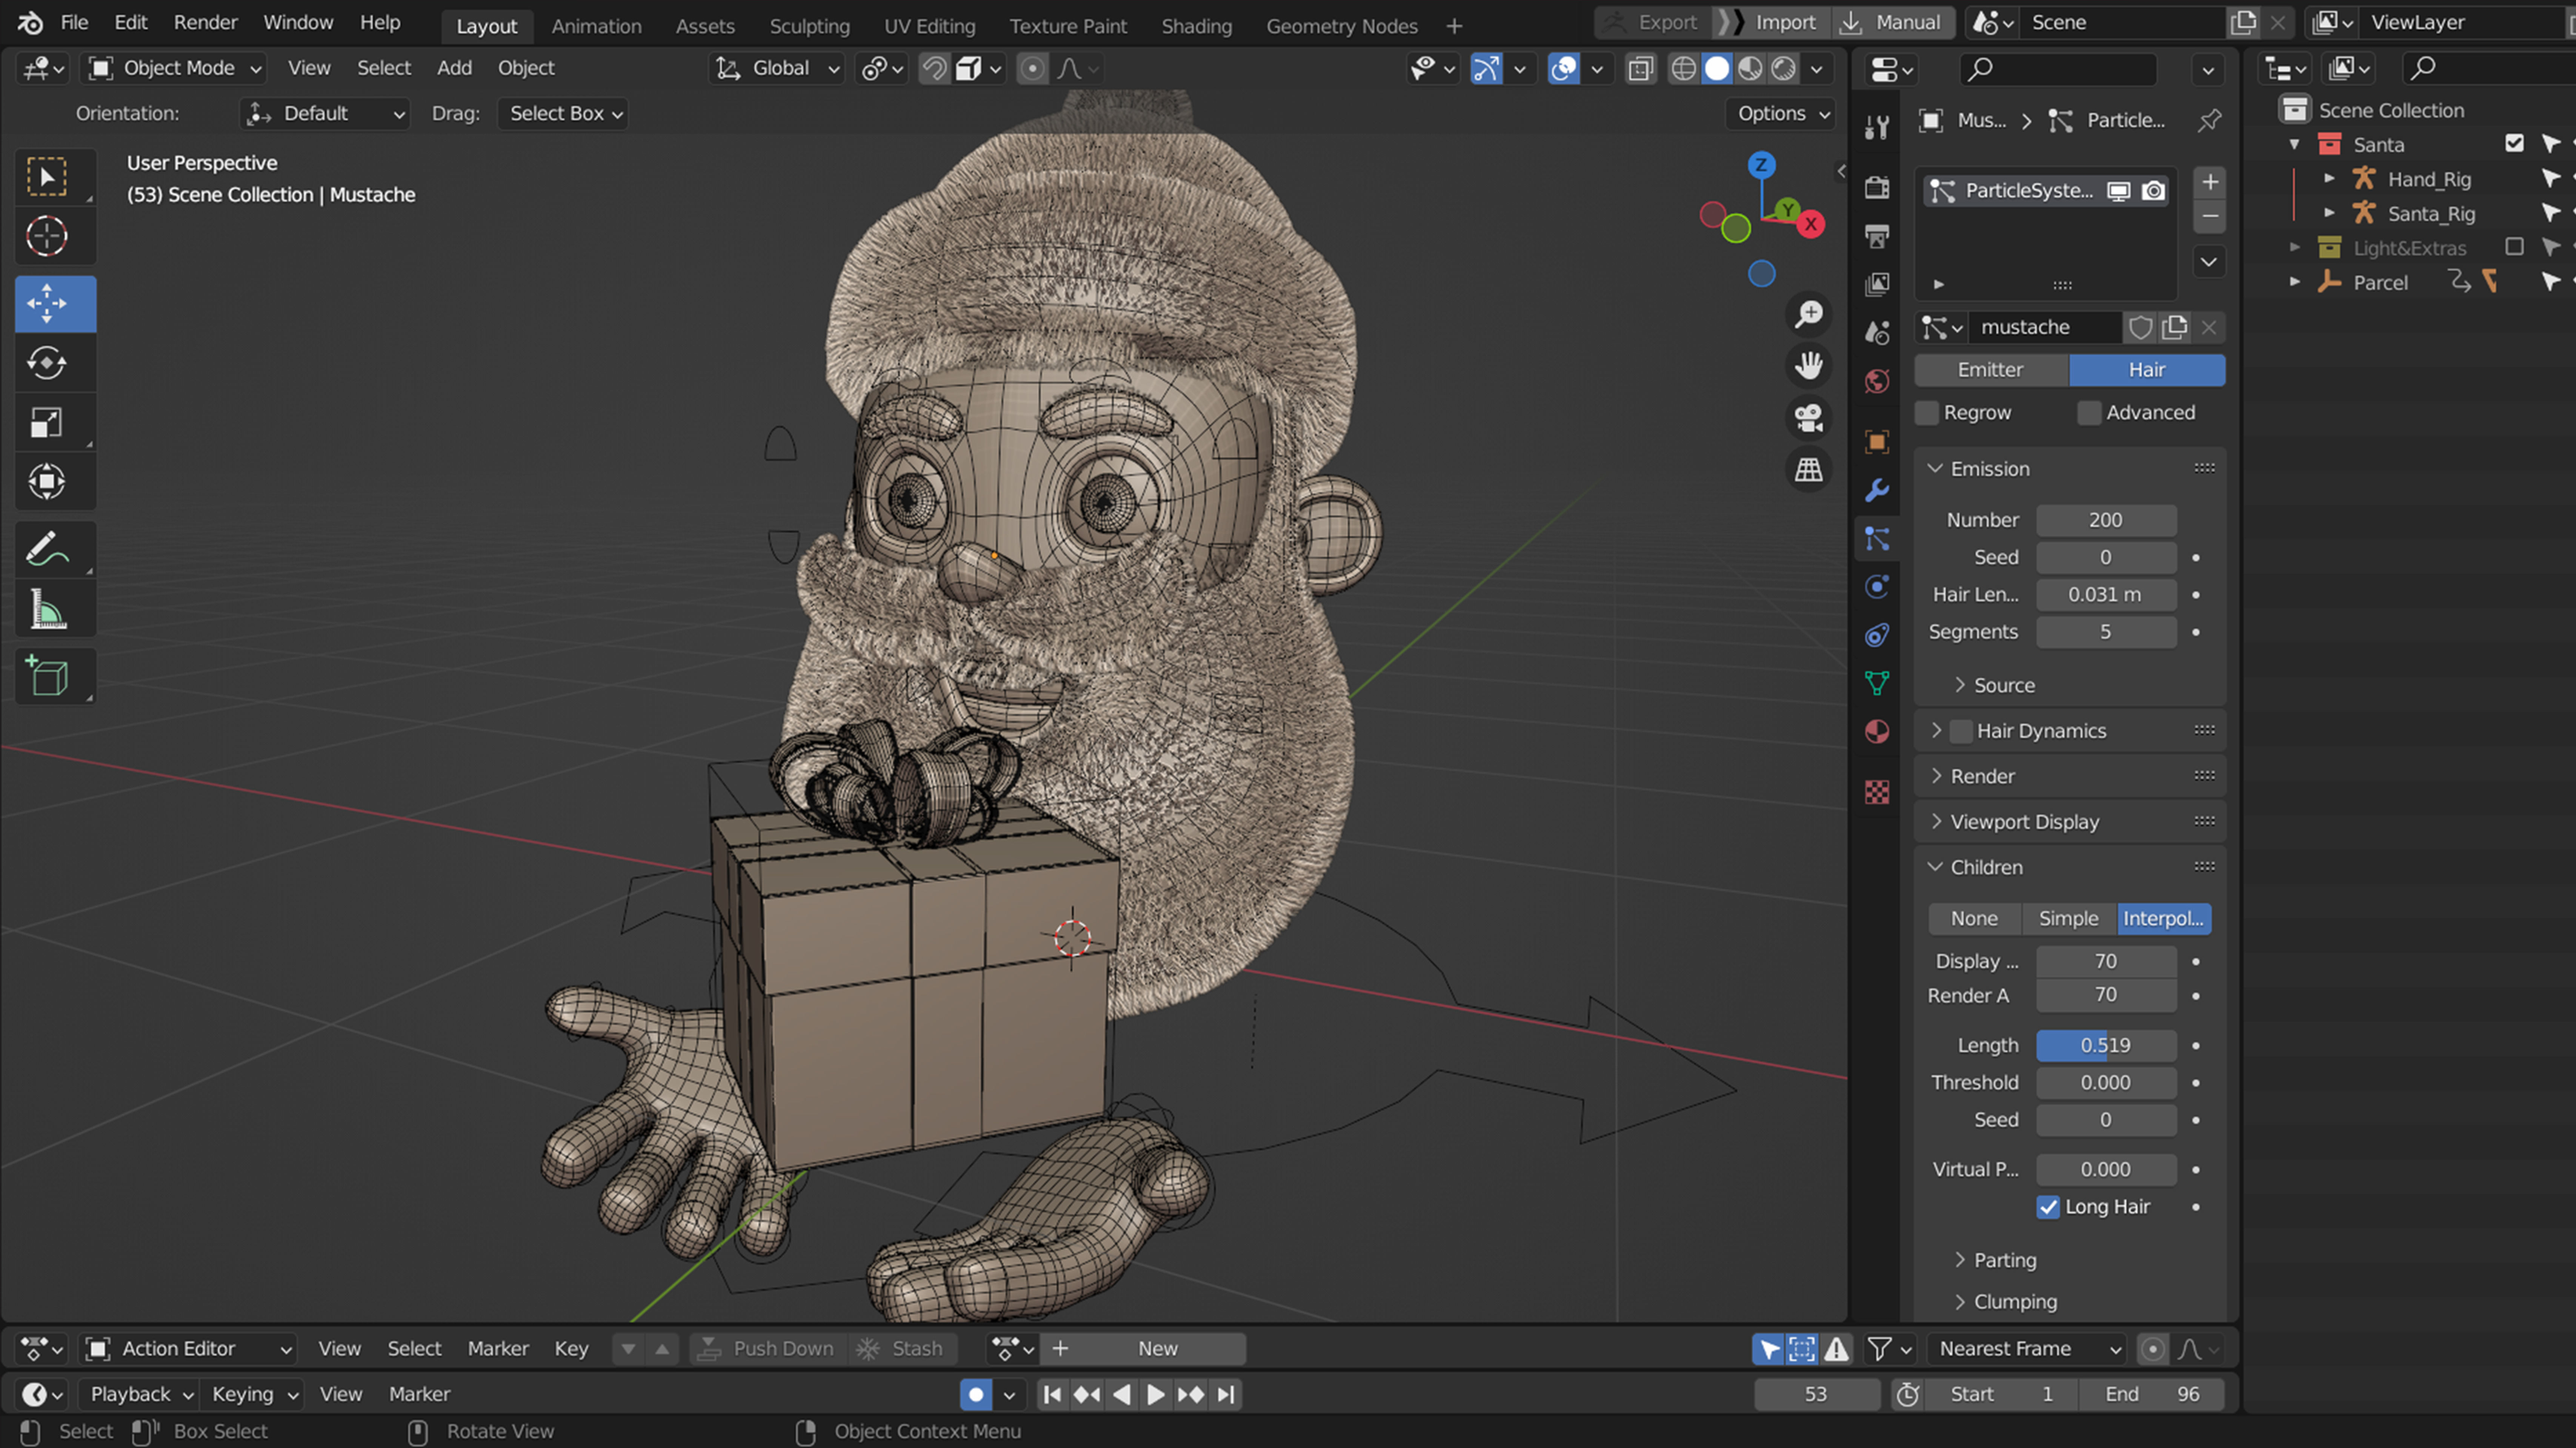Image resolution: width=2576 pixels, height=1448 pixels.
Task: Open the Physics properties tab
Action: tap(1877, 587)
